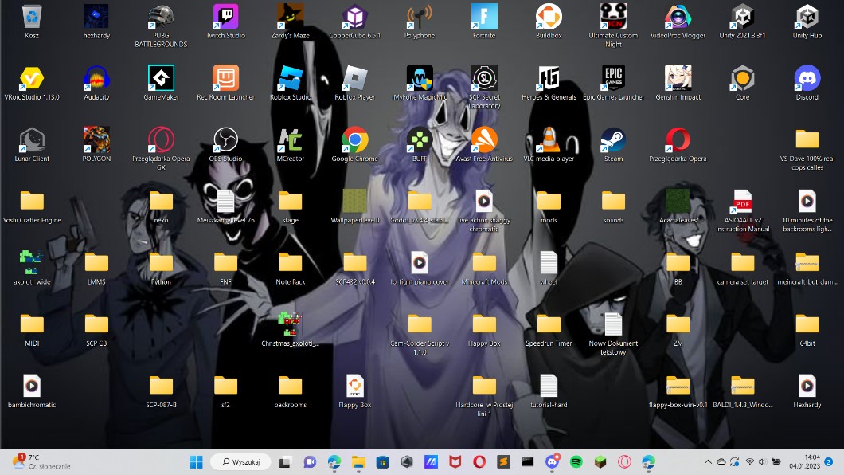Viewport: 844px width, 475px height.
Task: Open Audacity from the desktop
Action: click(x=96, y=79)
